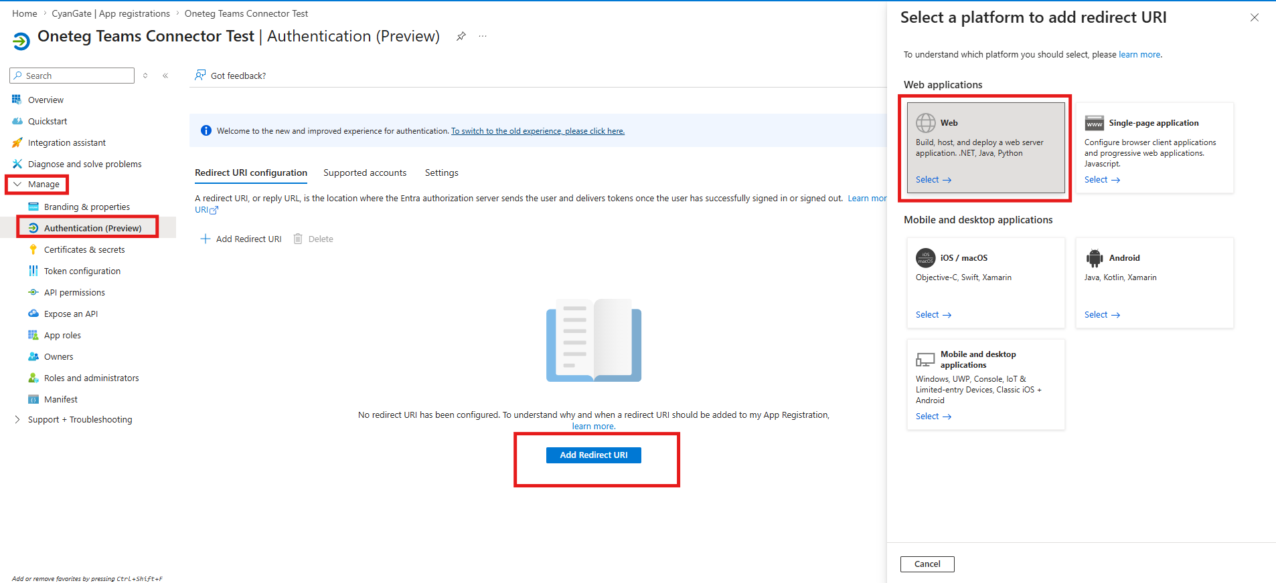Viewport: 1276px width, 583px height.
Task: Click the Delete toolbar command
Action: 313,239
